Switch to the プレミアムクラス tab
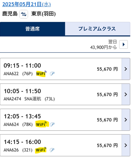The width and height of the screenshot is (131, 157). click(x=97, y=29)
